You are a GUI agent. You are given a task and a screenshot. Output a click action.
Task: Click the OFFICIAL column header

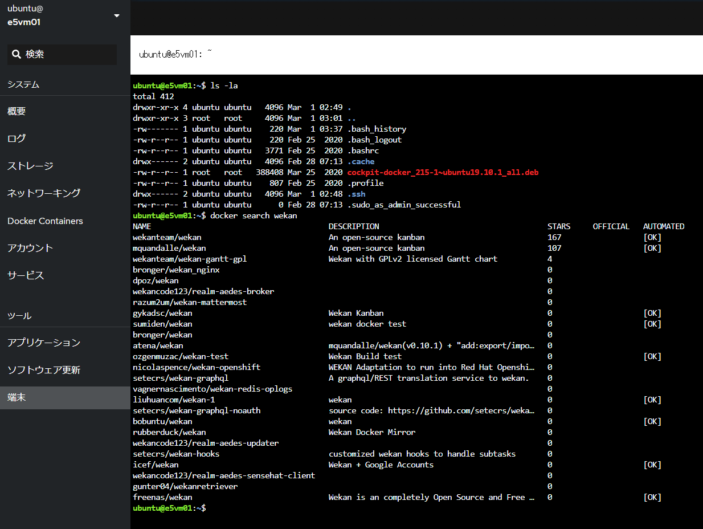coord(611,226)
